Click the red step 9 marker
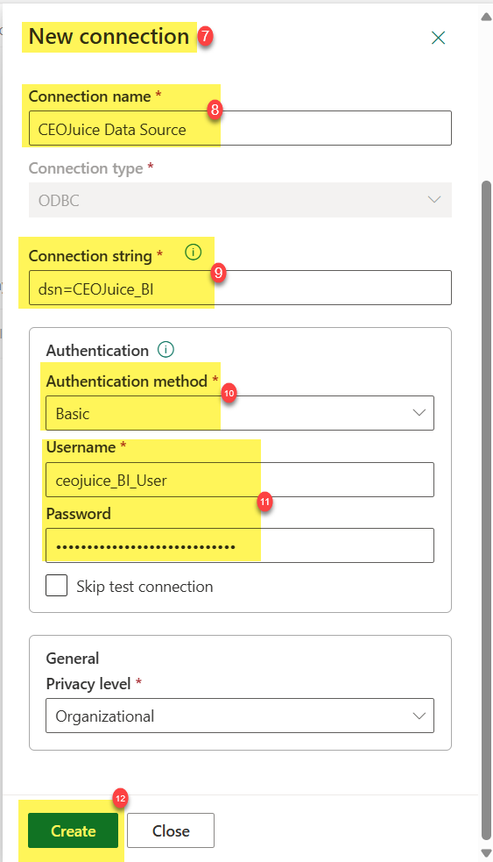The image size is (493, 862). [219, 272]
